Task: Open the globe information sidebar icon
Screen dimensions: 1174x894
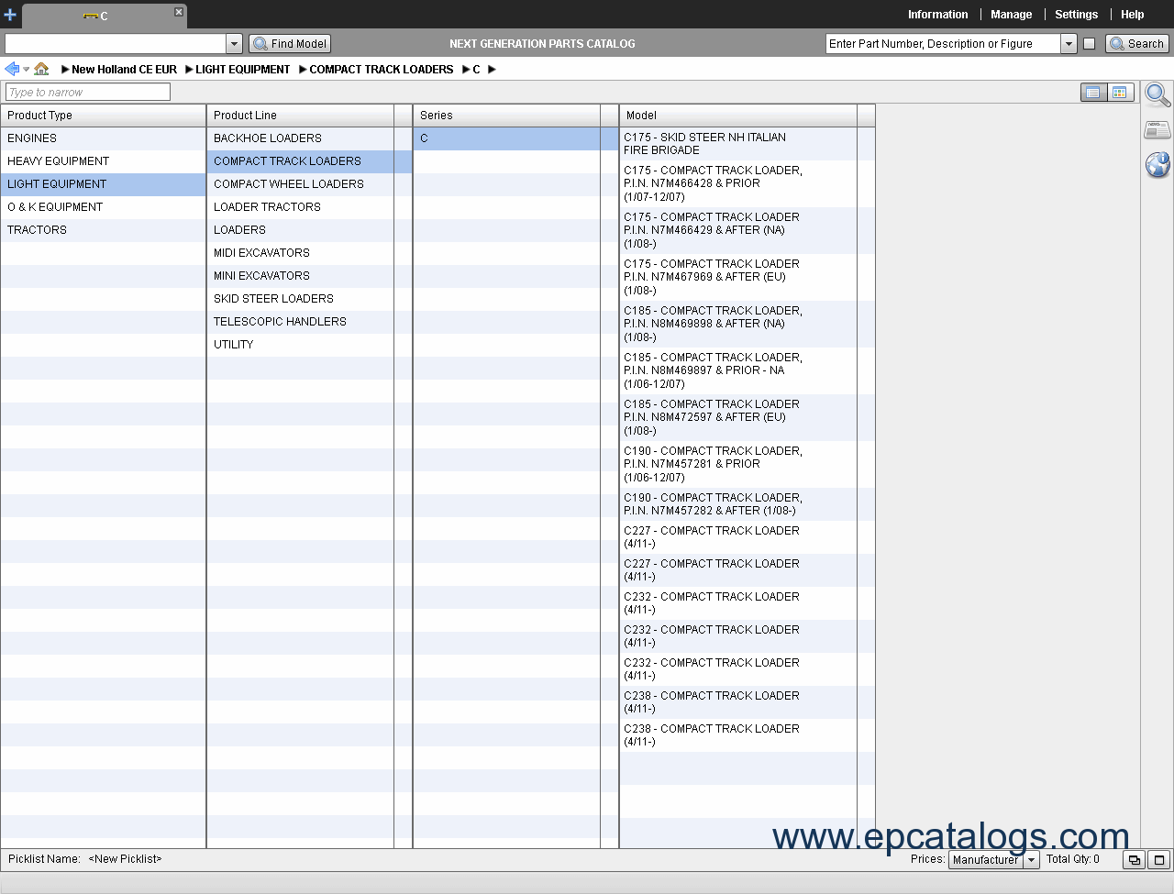Action: [1157, 165]
